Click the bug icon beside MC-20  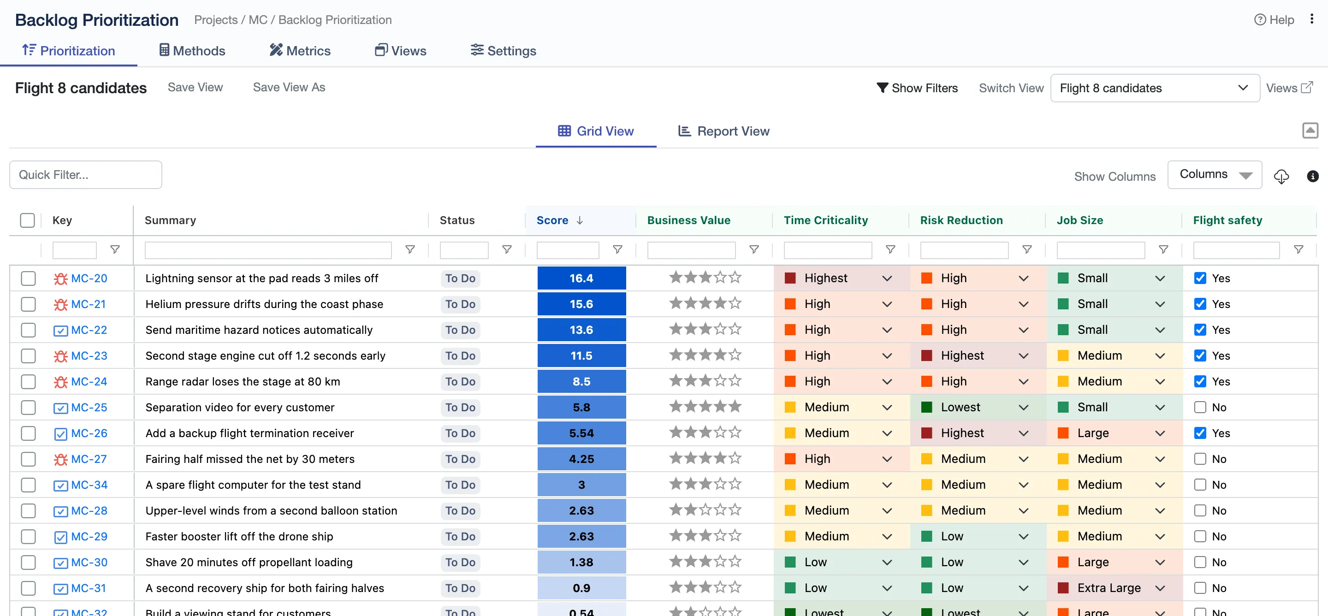click(x=60, y=279)
